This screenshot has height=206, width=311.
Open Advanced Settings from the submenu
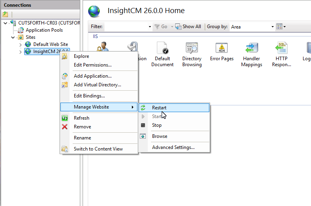tap(174, 147)
